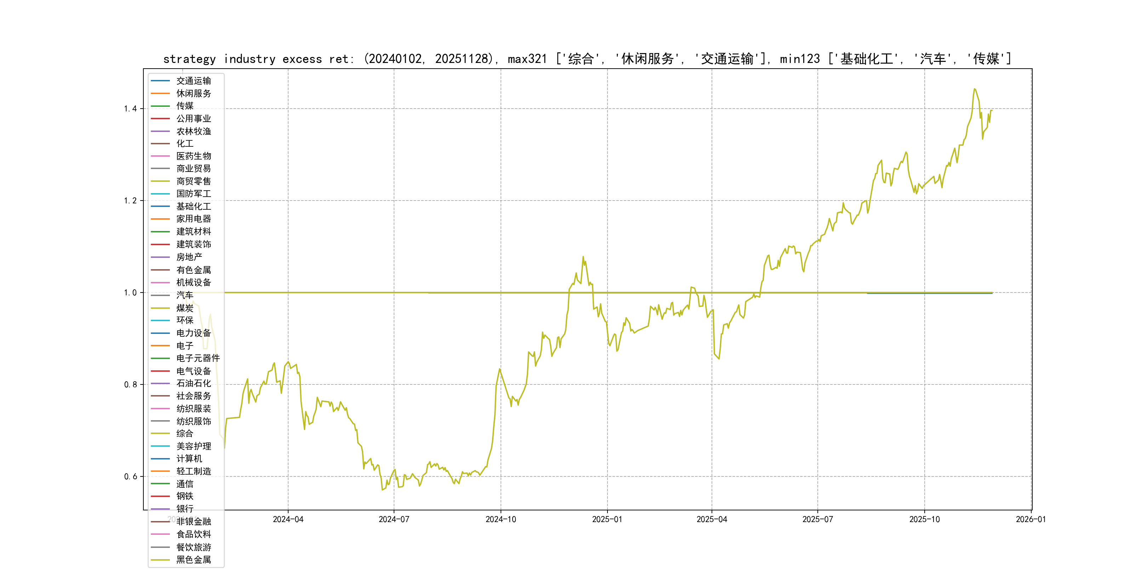
Task: Select the 医药生物 legend label
Action: (x=193, y=156)
